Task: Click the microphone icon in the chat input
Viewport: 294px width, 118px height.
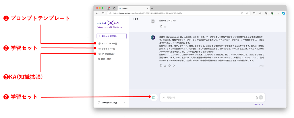Action: point(257,97)
